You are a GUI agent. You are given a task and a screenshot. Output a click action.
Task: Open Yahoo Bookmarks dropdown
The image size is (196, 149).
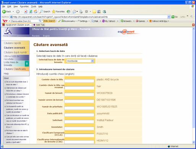69,21
